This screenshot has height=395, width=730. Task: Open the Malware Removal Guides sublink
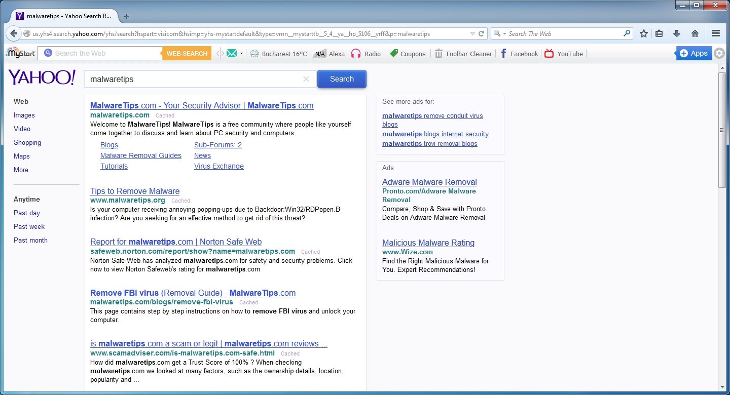coord(140,155)
